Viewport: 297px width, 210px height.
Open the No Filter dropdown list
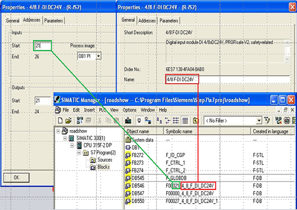coord(259,120)
